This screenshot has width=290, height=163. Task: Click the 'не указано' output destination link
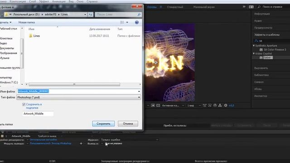(x=114, y=144)
